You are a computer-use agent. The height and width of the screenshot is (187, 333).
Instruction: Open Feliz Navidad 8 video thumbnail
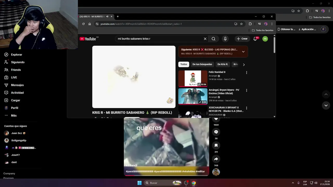pyautogui.click(x=193, y=78)
